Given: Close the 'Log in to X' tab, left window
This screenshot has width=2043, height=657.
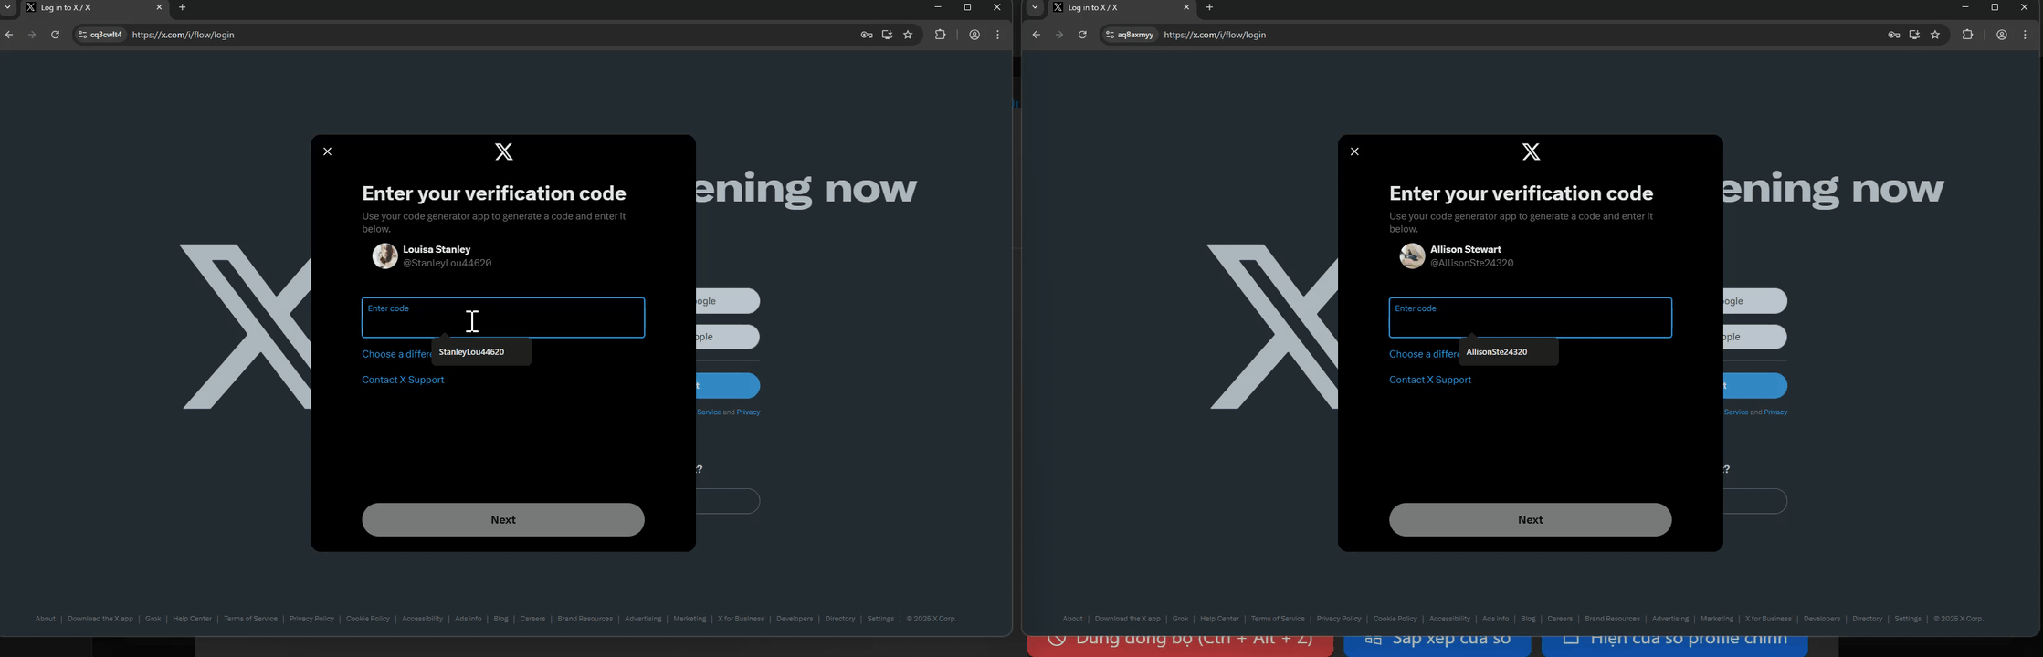Looking at the screenshot, I should (159, 7).
